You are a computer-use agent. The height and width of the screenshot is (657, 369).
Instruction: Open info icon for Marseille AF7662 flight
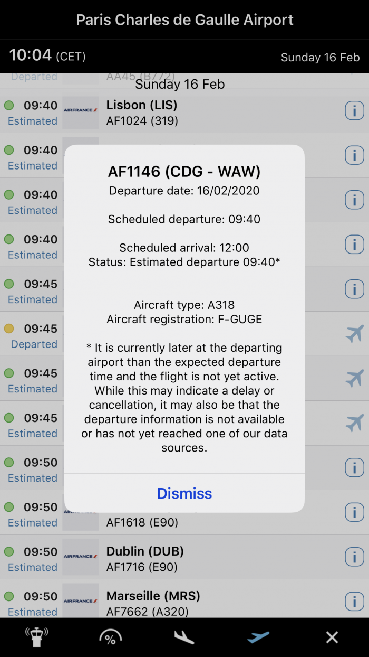tap(354, 601)
